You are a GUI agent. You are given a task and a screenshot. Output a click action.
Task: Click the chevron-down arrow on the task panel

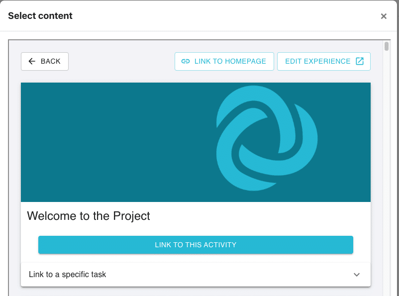357,275
